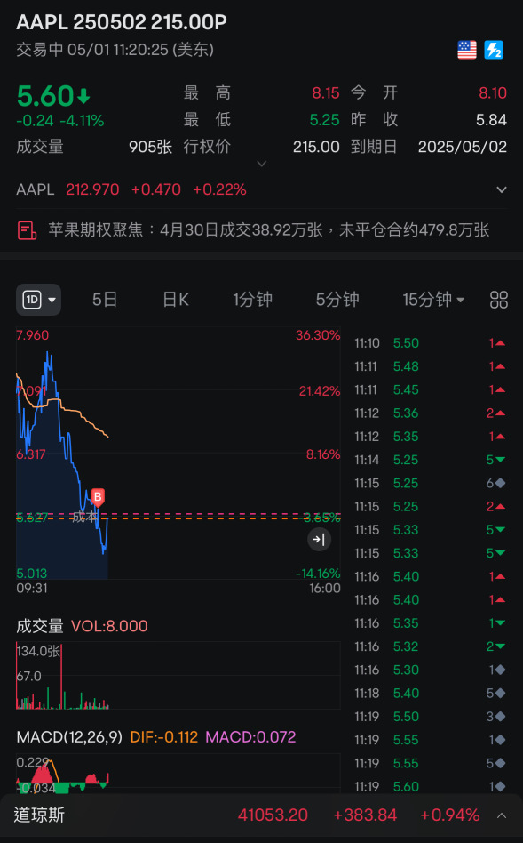Tap the MACD histogram chart
The width and height of the screenshot is (523, 843).
(x=178, y=773)
